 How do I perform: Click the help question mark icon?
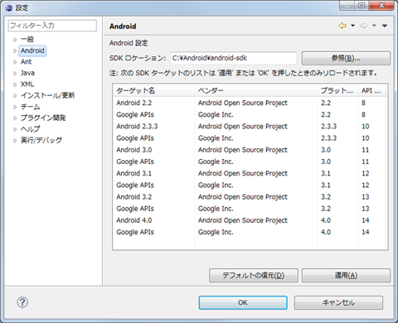click(x=22, y=302)
